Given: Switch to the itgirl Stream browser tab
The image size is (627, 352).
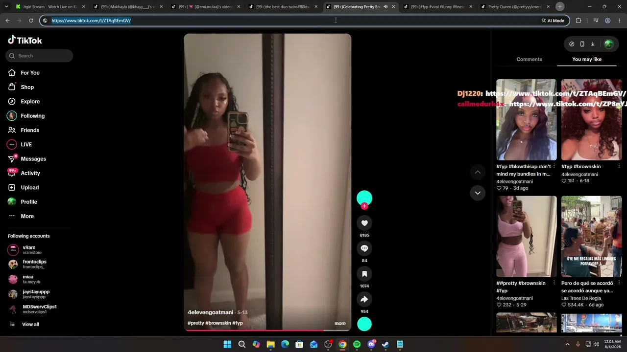Looking at the screenshot, I should [50, 7].
